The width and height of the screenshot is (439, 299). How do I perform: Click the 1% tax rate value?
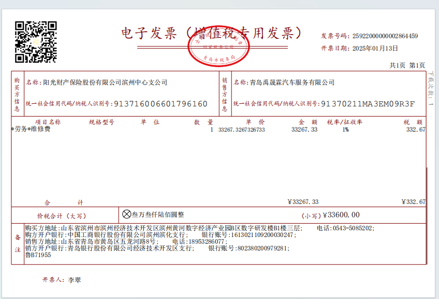point(345,130)
